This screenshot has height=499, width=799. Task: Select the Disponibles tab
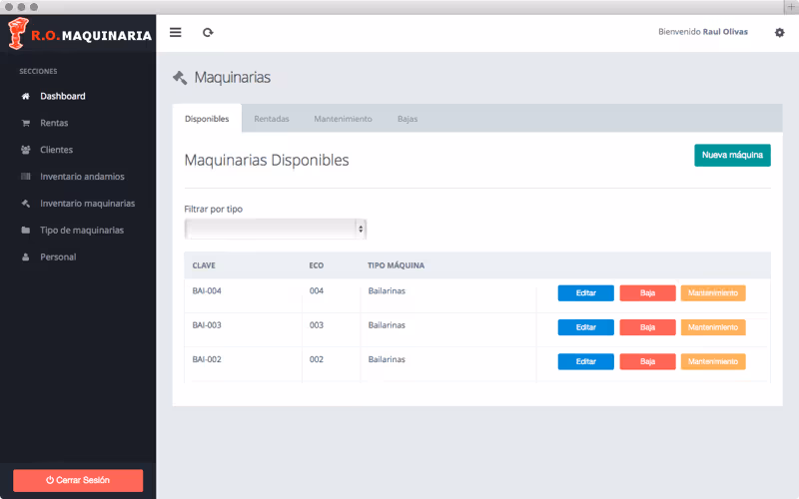[x=207, y=119]
